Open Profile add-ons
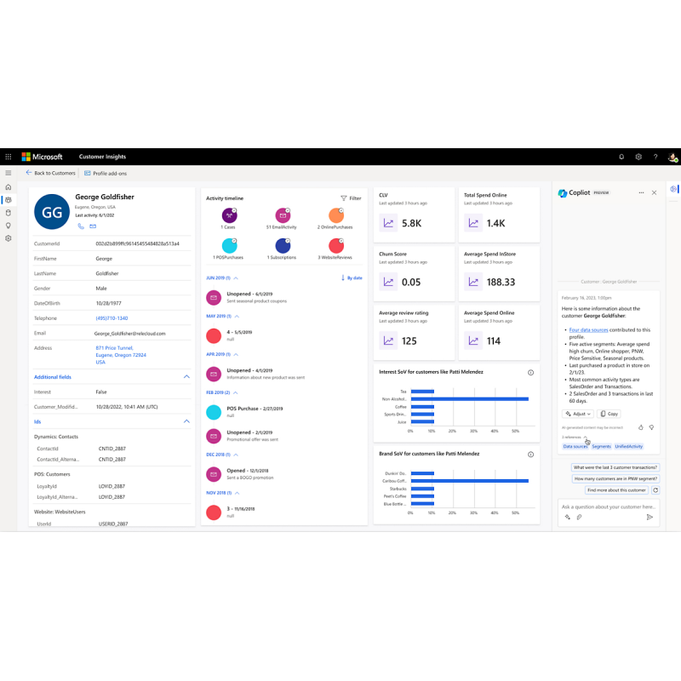 (x=106, y=174)
